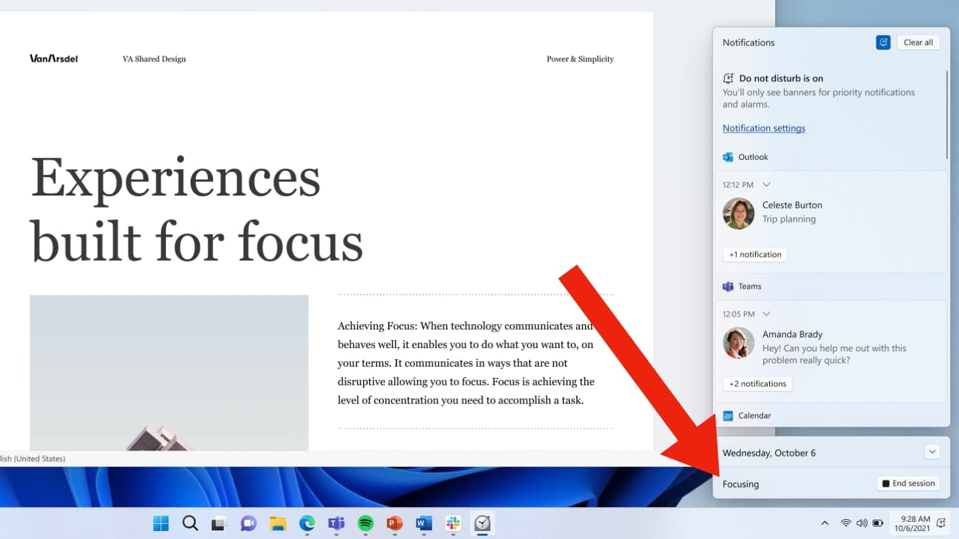
Task: Click the building photo in the document
Action: click(x=169, y=373)
